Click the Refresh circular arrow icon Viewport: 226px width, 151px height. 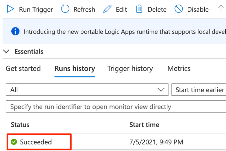(x=65, y=9)
